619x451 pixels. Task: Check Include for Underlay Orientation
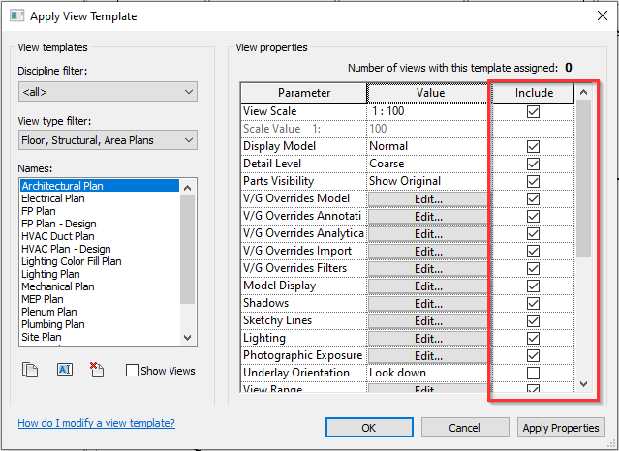tap(533, 373)
